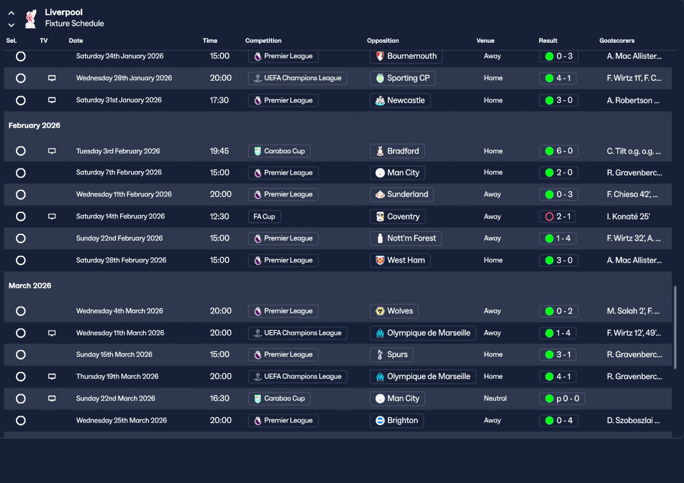
Task: Open Carabao Cup competition for 22nd March
Action: tap(279, 398)
